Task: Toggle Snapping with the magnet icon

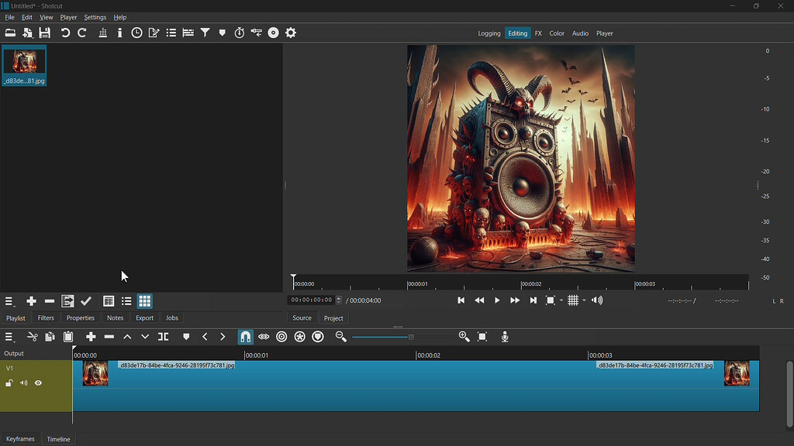Action: tap(244, 336)
